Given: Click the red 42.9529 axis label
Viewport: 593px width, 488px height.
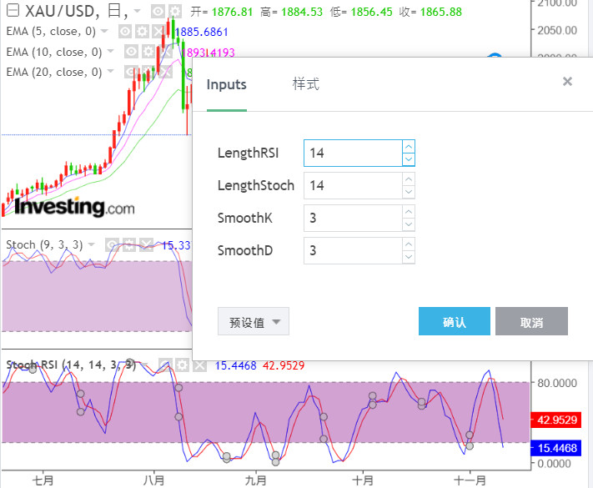Looking at the screenshot, I should (556, 420).
